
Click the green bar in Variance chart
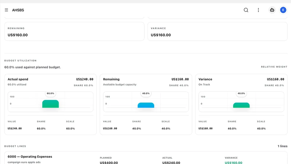tap(241, 105)
